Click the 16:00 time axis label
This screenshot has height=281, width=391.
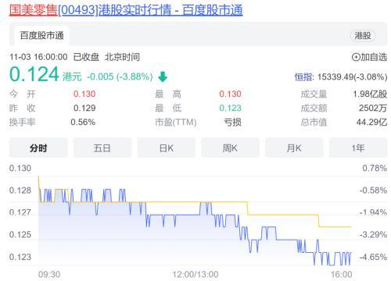point(342,274)
